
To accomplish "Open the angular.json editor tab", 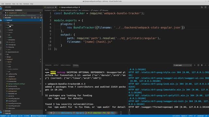I will 50,7.
